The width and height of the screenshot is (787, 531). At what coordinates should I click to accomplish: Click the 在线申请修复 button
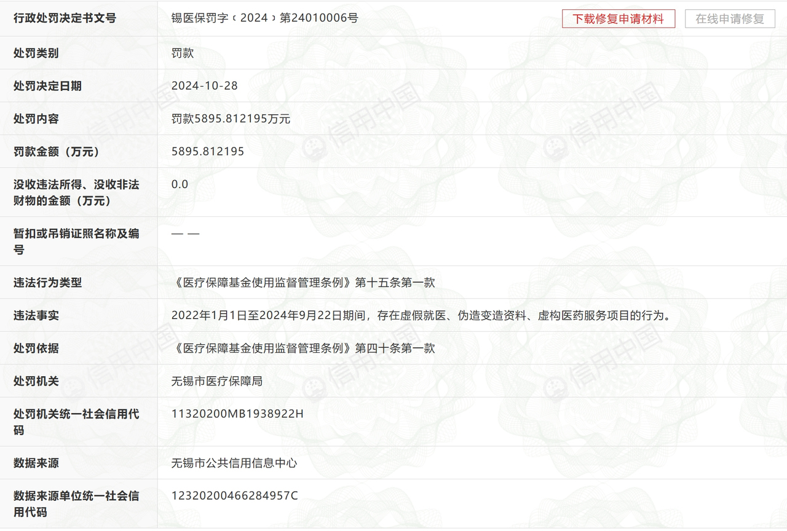click(730, 18)
